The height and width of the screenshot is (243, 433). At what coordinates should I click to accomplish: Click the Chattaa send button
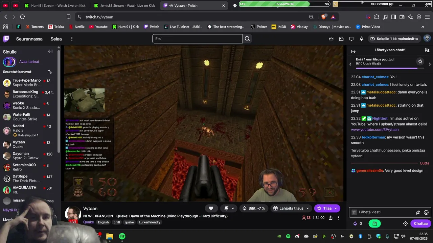420,223
